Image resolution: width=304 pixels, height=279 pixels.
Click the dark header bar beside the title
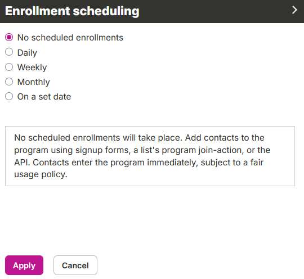(213, 11)
